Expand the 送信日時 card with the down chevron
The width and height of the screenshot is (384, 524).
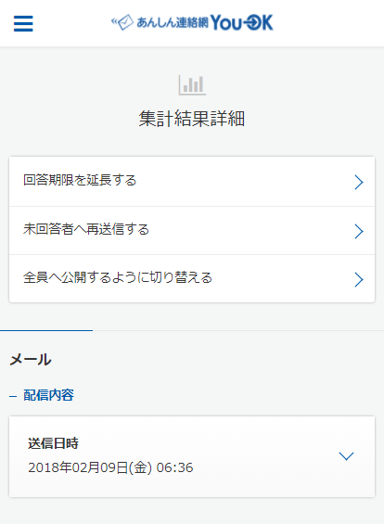coord(346,456)
